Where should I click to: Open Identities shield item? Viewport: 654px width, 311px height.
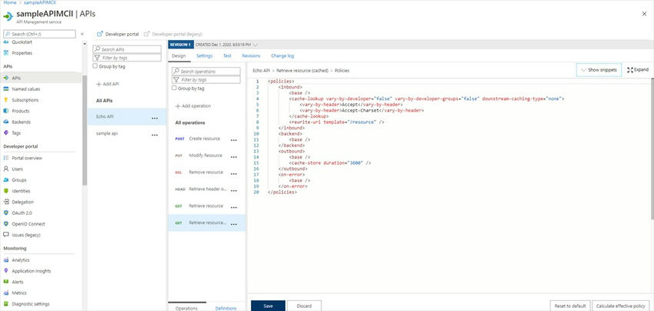pos(21,191)
